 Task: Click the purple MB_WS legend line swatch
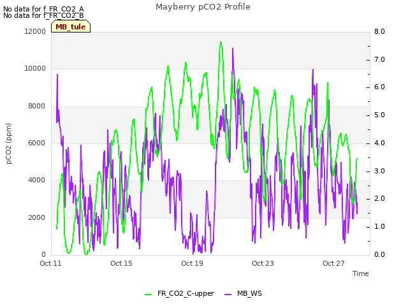[x=228, y=295]
